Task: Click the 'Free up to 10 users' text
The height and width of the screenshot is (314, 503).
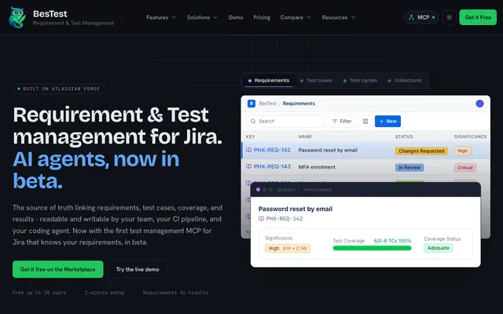Action: click(39, 293)
